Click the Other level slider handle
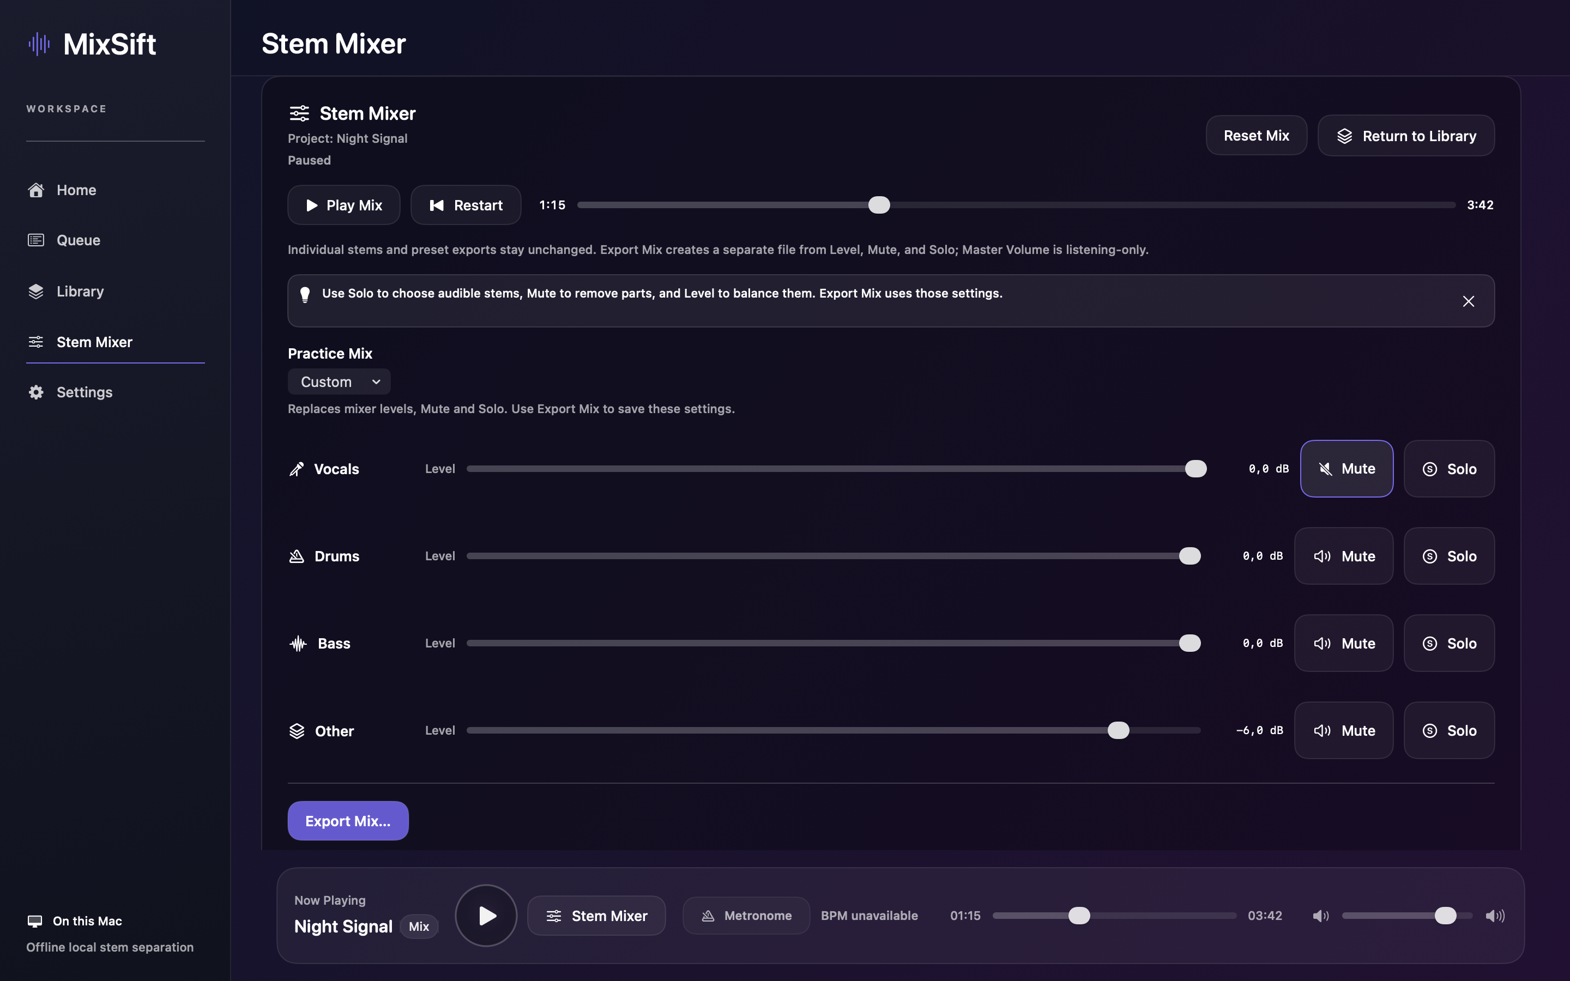Image resolution: width=1570 pixels, height=981 pixels. pyautogui.click(x=1119, y=730)
